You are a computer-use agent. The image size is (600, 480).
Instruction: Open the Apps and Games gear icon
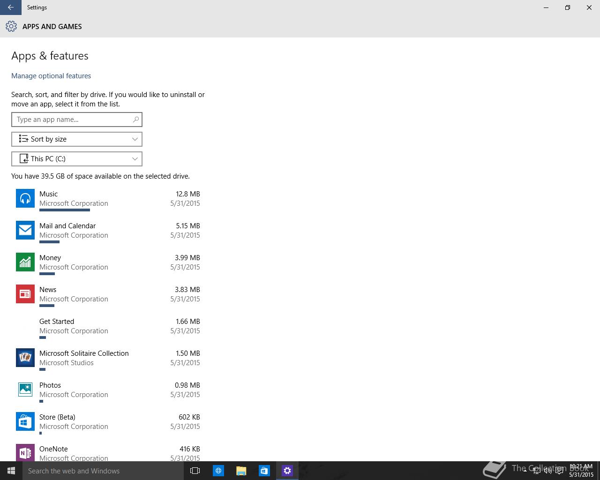click(11, 26)
